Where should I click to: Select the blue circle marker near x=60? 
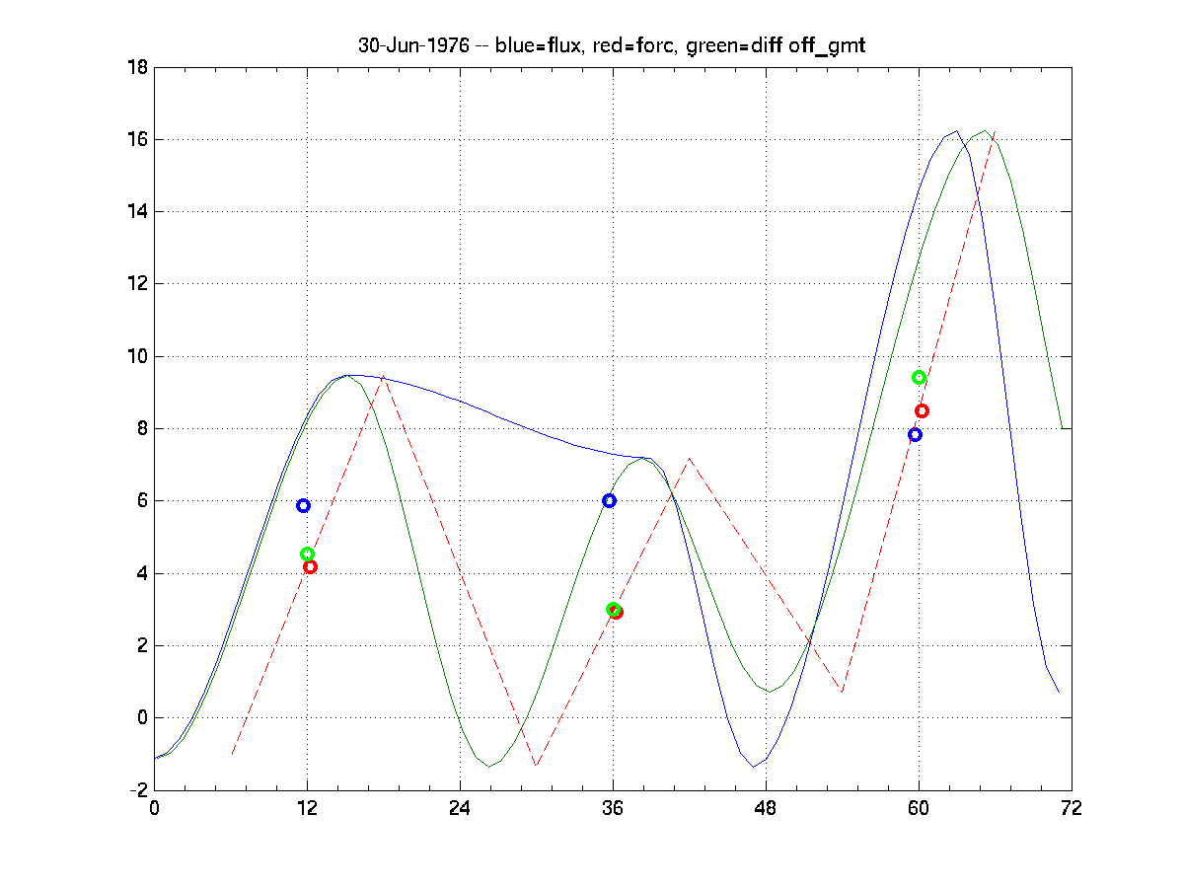point(915,434)
